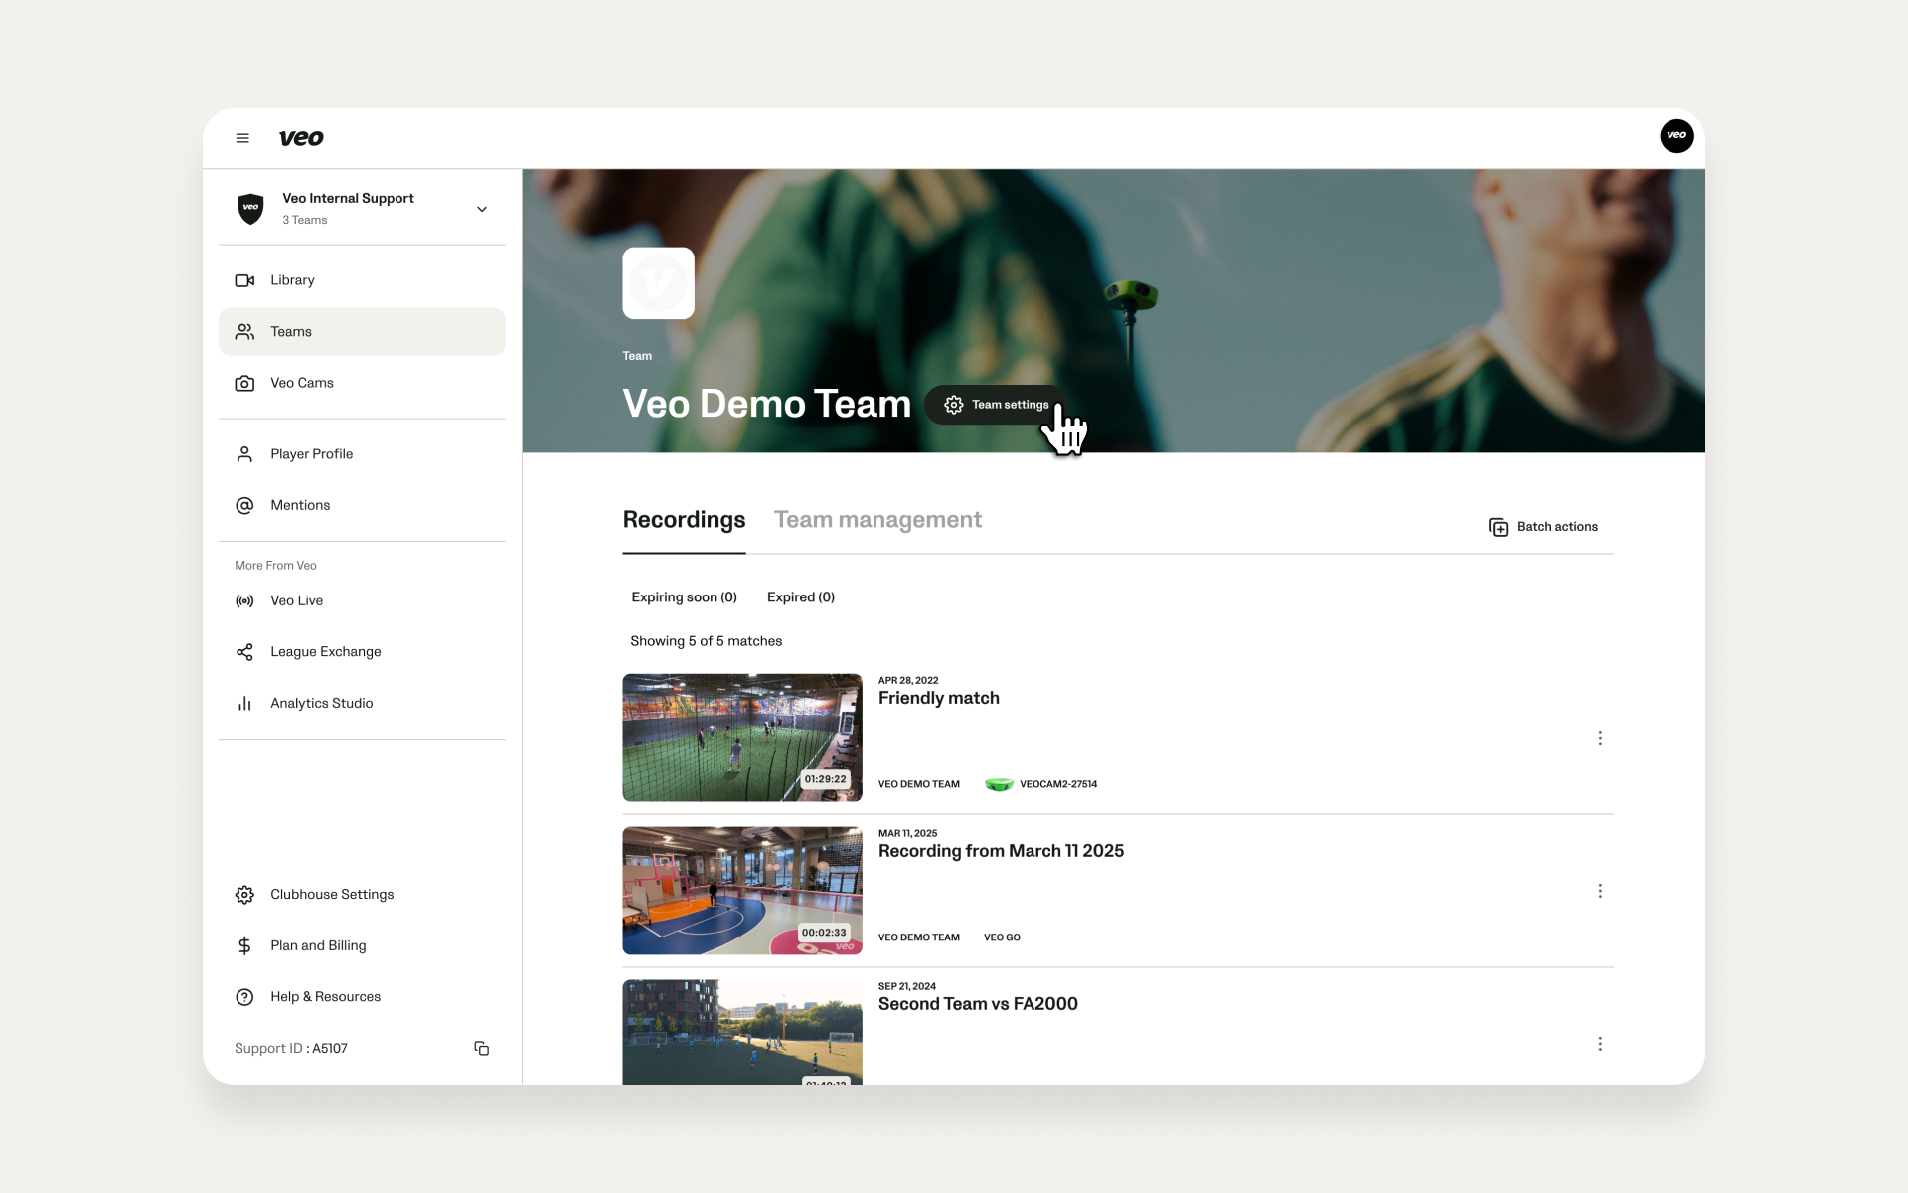Open options for Second Team vs FA2000
This screenshot has height=1193, width=1908.
1600,1044
